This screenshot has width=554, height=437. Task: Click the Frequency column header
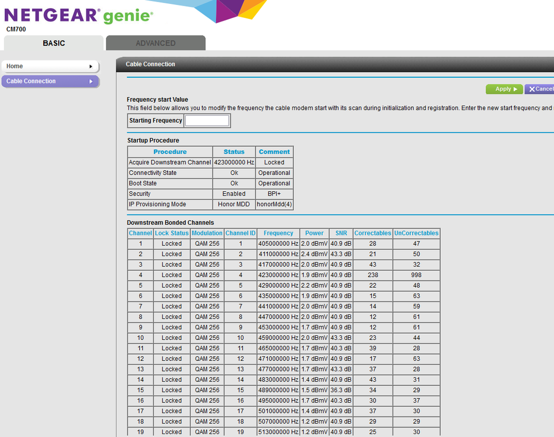point(278,233)
